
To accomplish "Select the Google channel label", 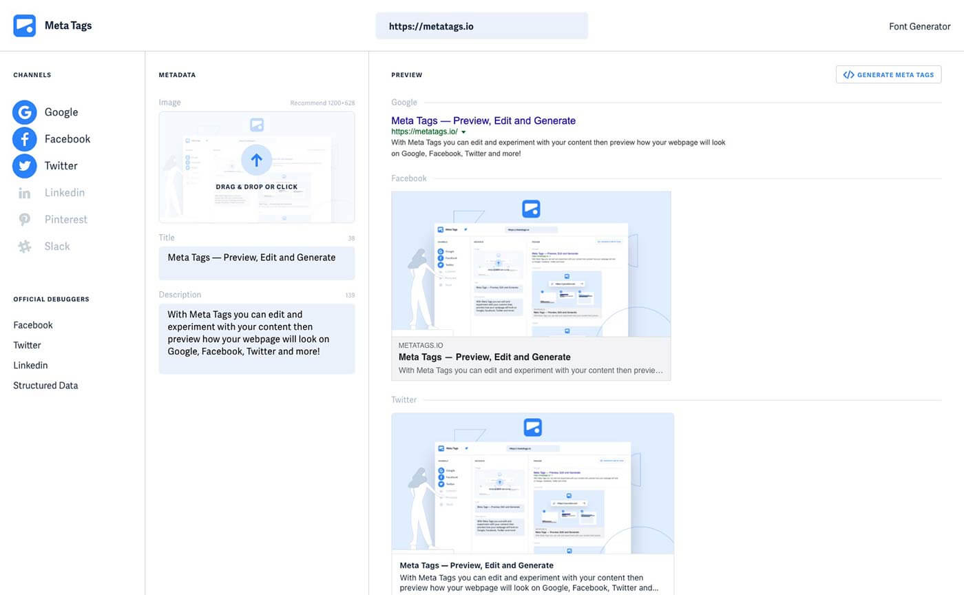I will coord(61,112).
